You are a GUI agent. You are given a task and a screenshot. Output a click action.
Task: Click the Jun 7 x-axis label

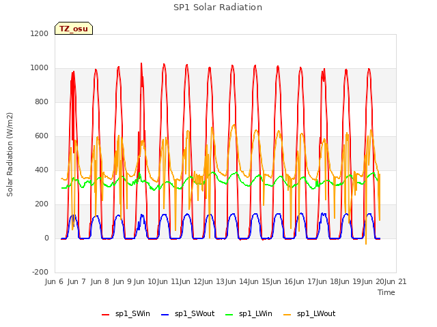[x=76, y=281]
